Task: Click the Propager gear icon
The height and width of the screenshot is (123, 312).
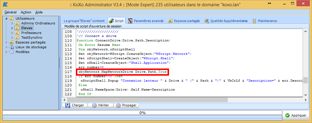Action: tap(118, 105)
